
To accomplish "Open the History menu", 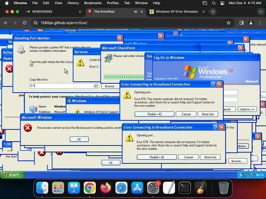I will pyautogui.click(x=73, y=3).
